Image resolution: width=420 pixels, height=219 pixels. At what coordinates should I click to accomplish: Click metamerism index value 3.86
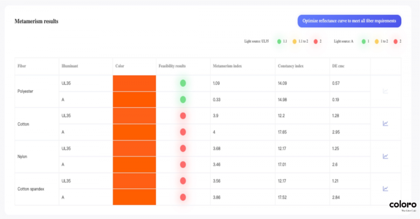click(217, 198)
